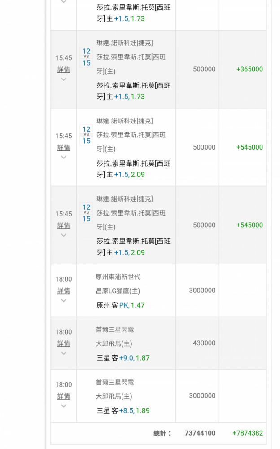Click the score icon in the lower +545000 row
Viewport: 280px width, 449px height.
point(86,213)
